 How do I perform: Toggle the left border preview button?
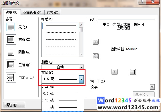point(114,72)
